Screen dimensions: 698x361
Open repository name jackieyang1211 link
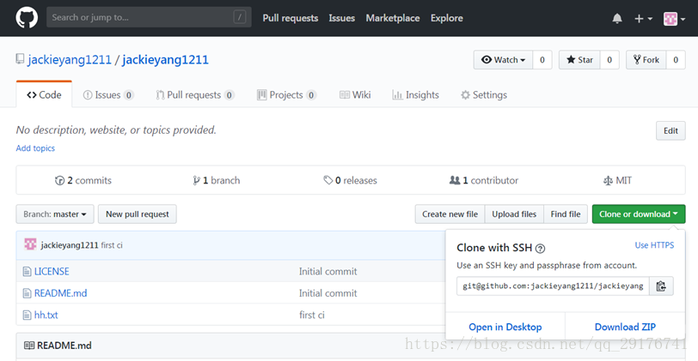tap(165, 59)
